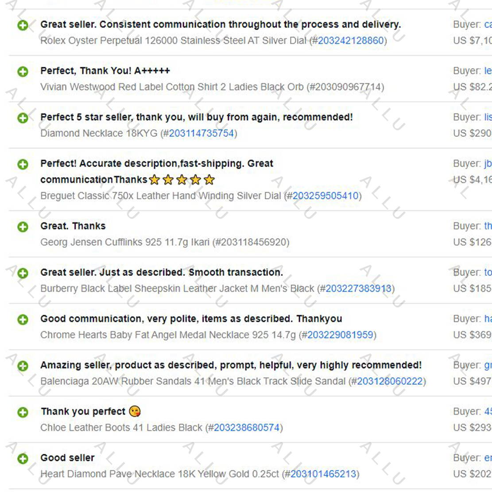This screenshot has width=492, height=492.
Task: Click positive icon beside Thank you perfect
Action: coord(23,412)
